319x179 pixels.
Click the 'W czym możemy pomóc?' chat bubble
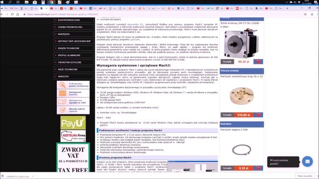[x=283, y=162]
